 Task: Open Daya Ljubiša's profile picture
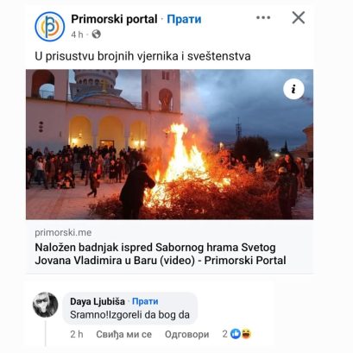coord(46,305)
